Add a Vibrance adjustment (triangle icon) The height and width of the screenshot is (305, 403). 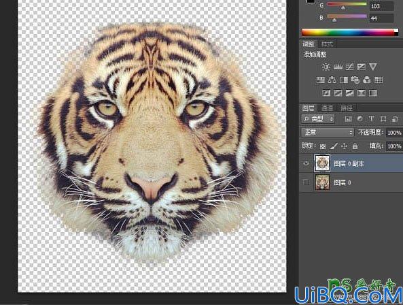(373, 67)
